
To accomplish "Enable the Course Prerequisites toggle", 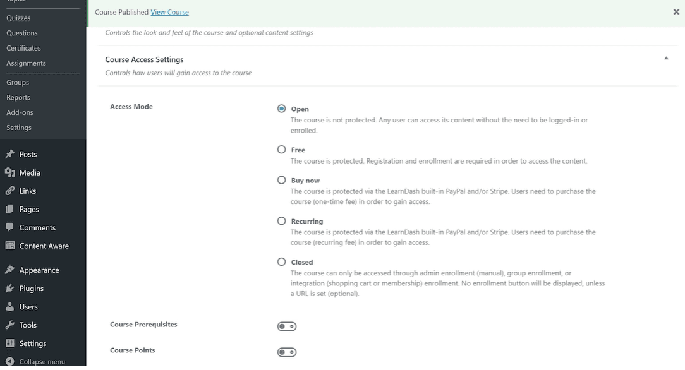I will (x=287, y=326).
